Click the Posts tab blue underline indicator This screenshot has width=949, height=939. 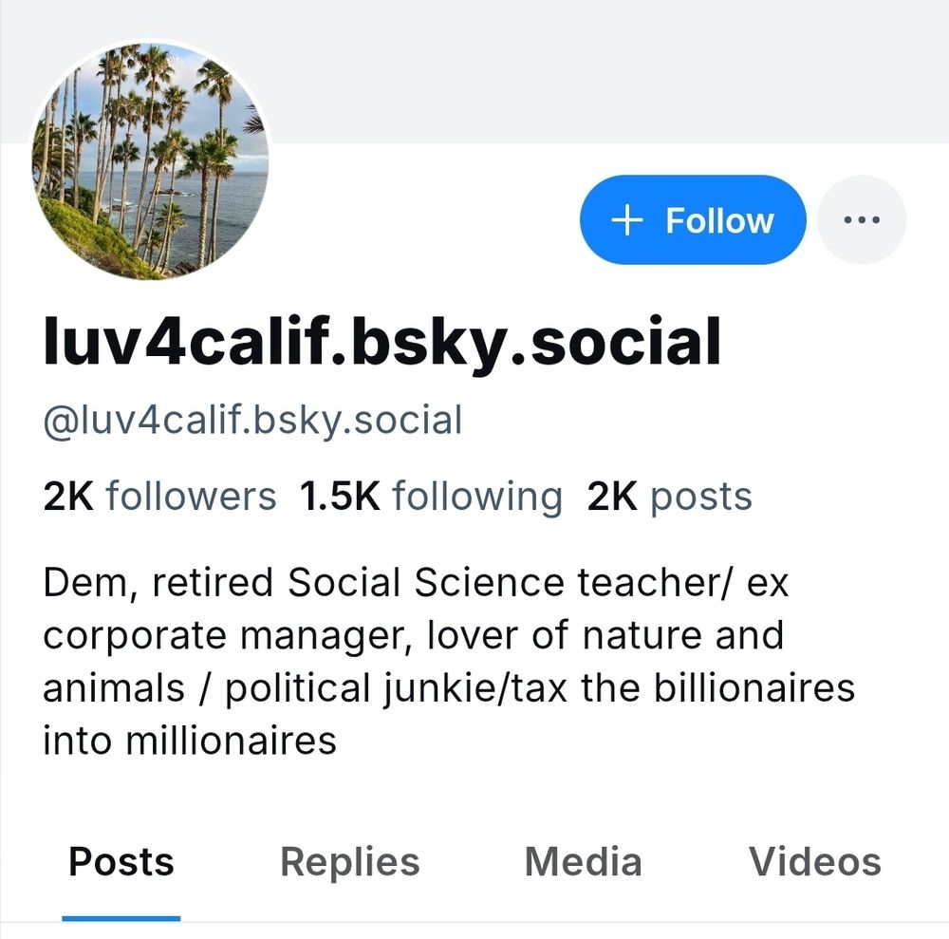pyautogui.click(x=121, y=916)
